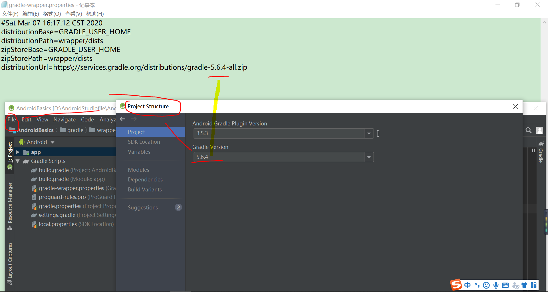Screen dimensions: 548x292
Task: Open the Sogou toolbox grid icon
Action: click(x=534, y=285)
